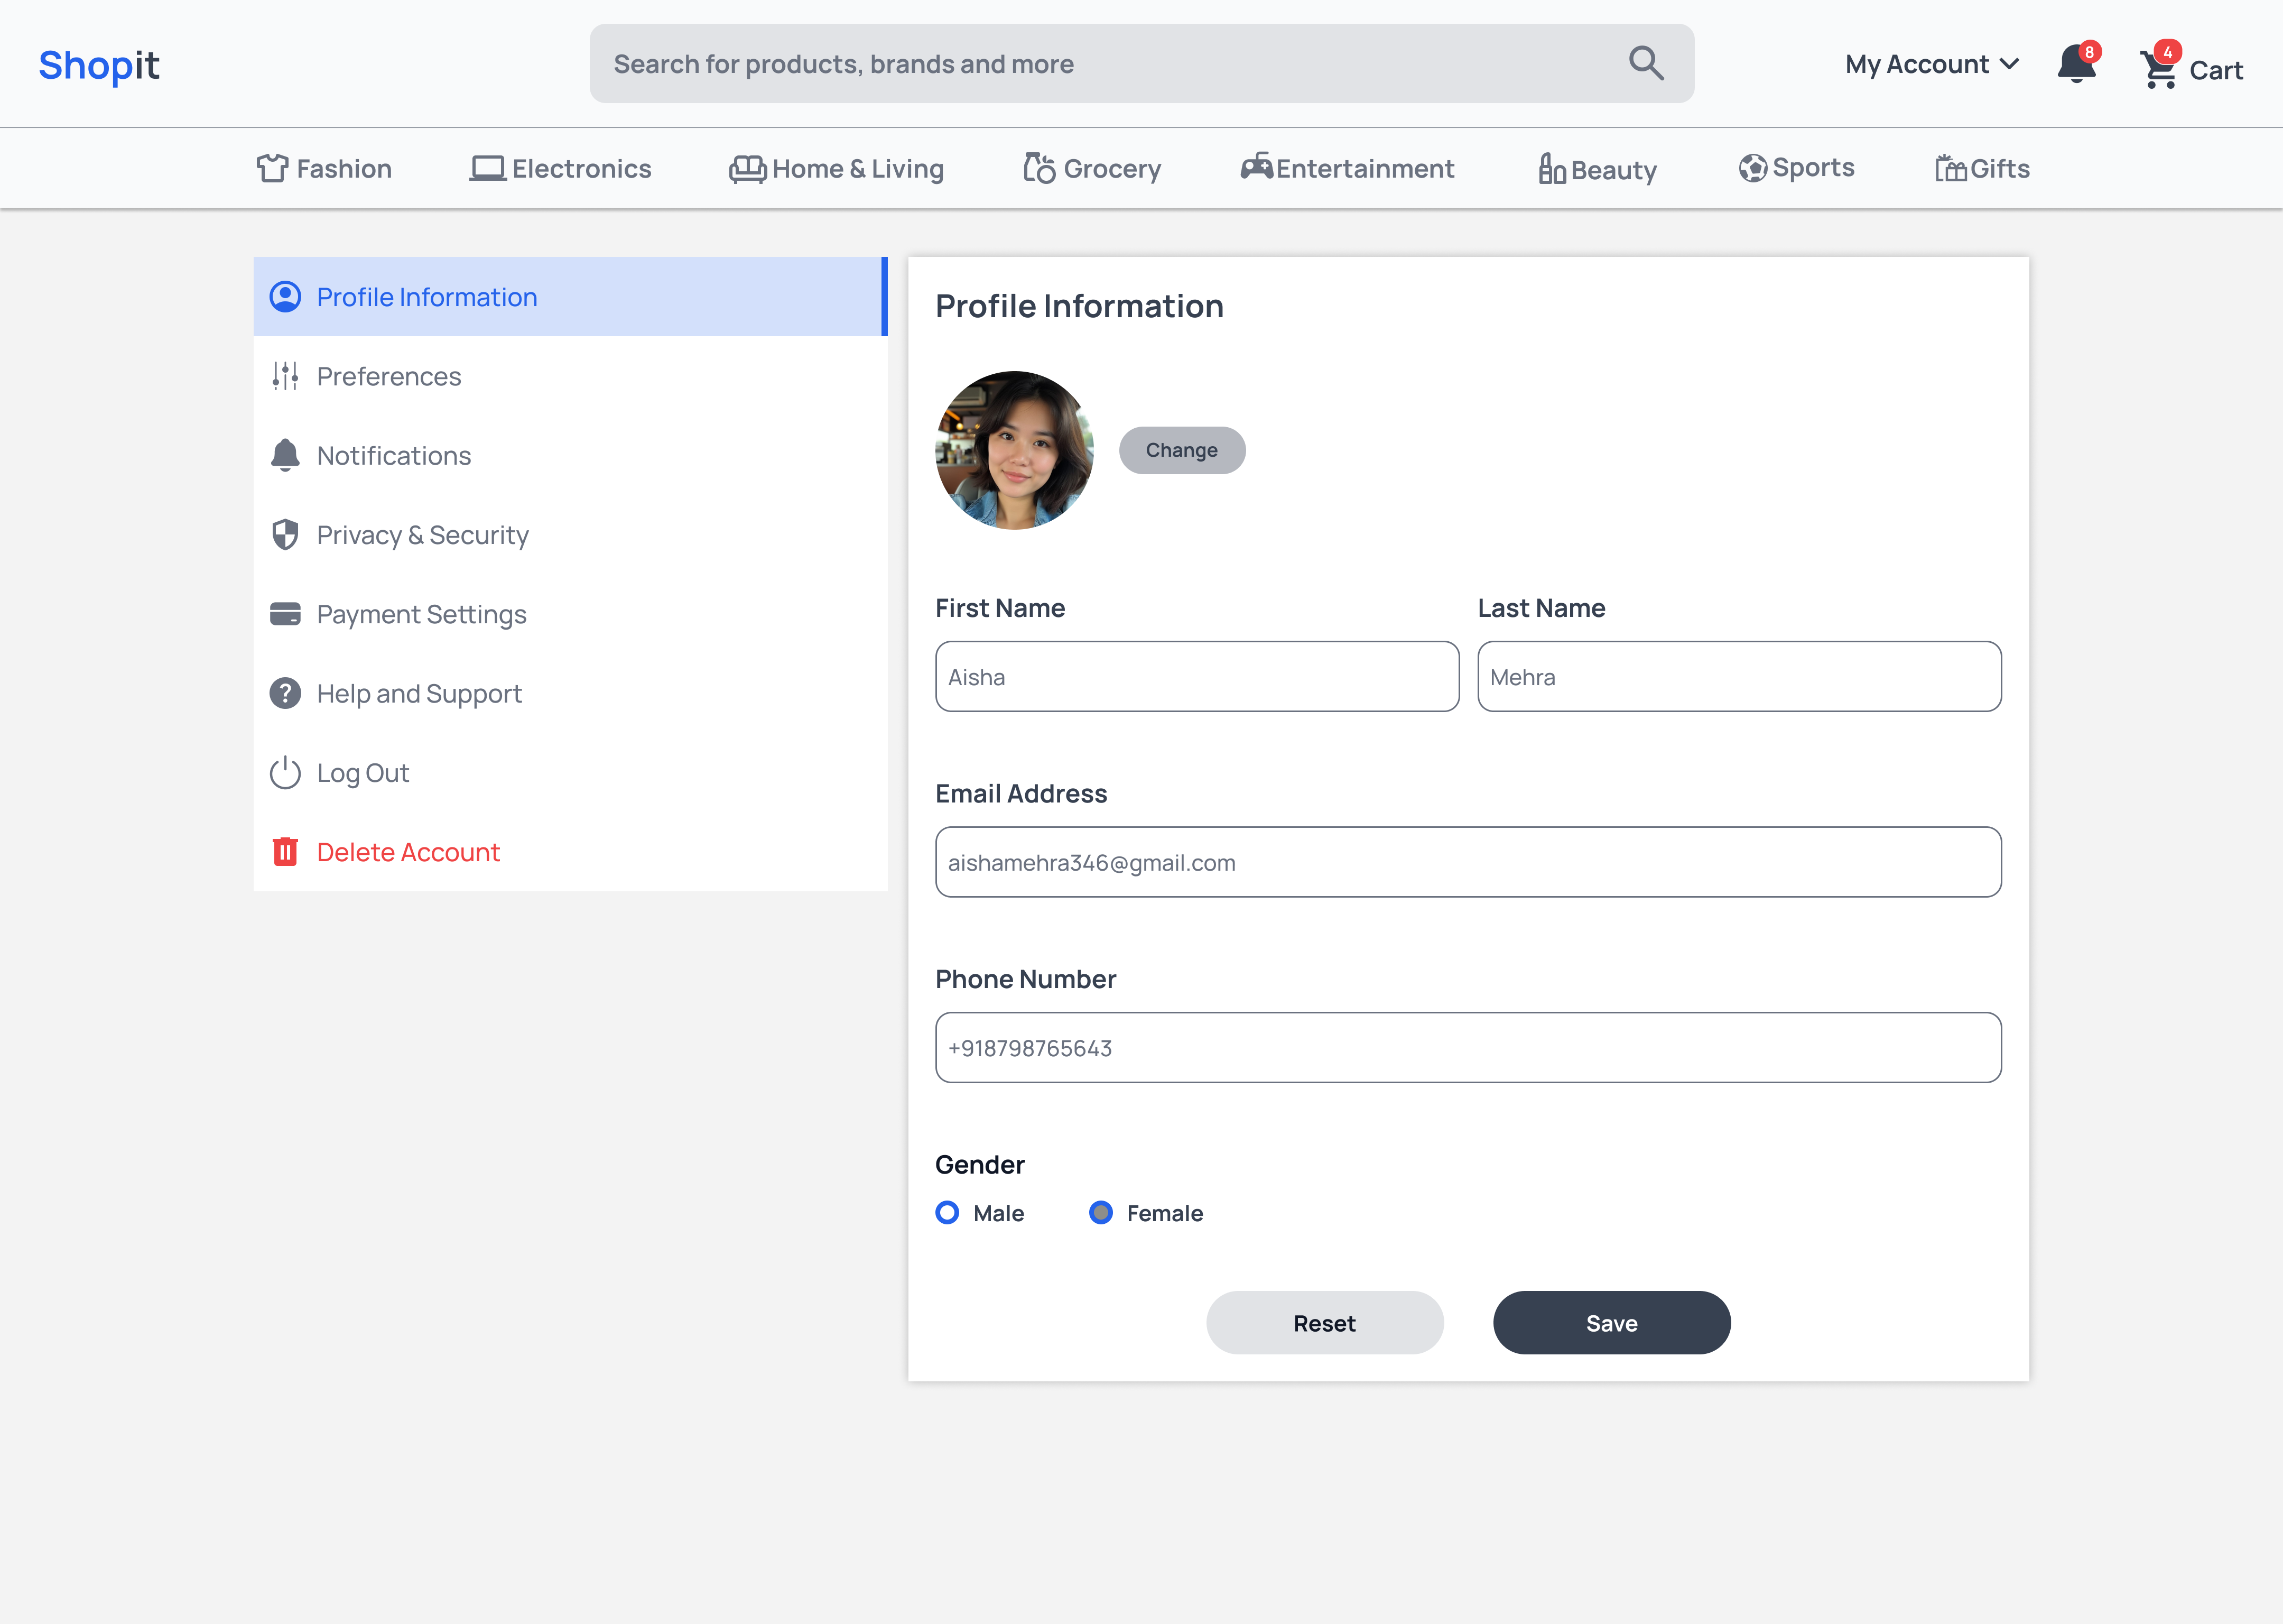Open the Home & Living category
Viewport: 2283px width, 1624px height.
(837, 168)
